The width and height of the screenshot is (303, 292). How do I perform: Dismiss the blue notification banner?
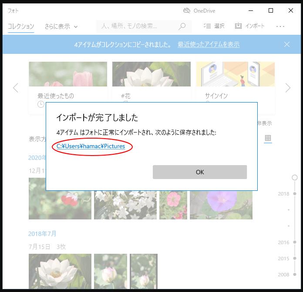coord(286,44)
